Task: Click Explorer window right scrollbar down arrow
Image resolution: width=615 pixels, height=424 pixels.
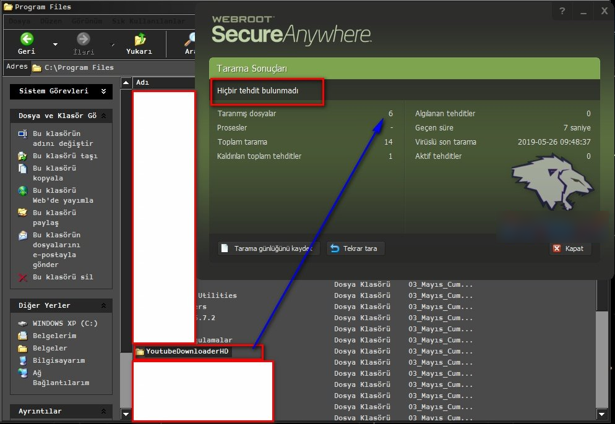Action: click(x=601, y=413)
